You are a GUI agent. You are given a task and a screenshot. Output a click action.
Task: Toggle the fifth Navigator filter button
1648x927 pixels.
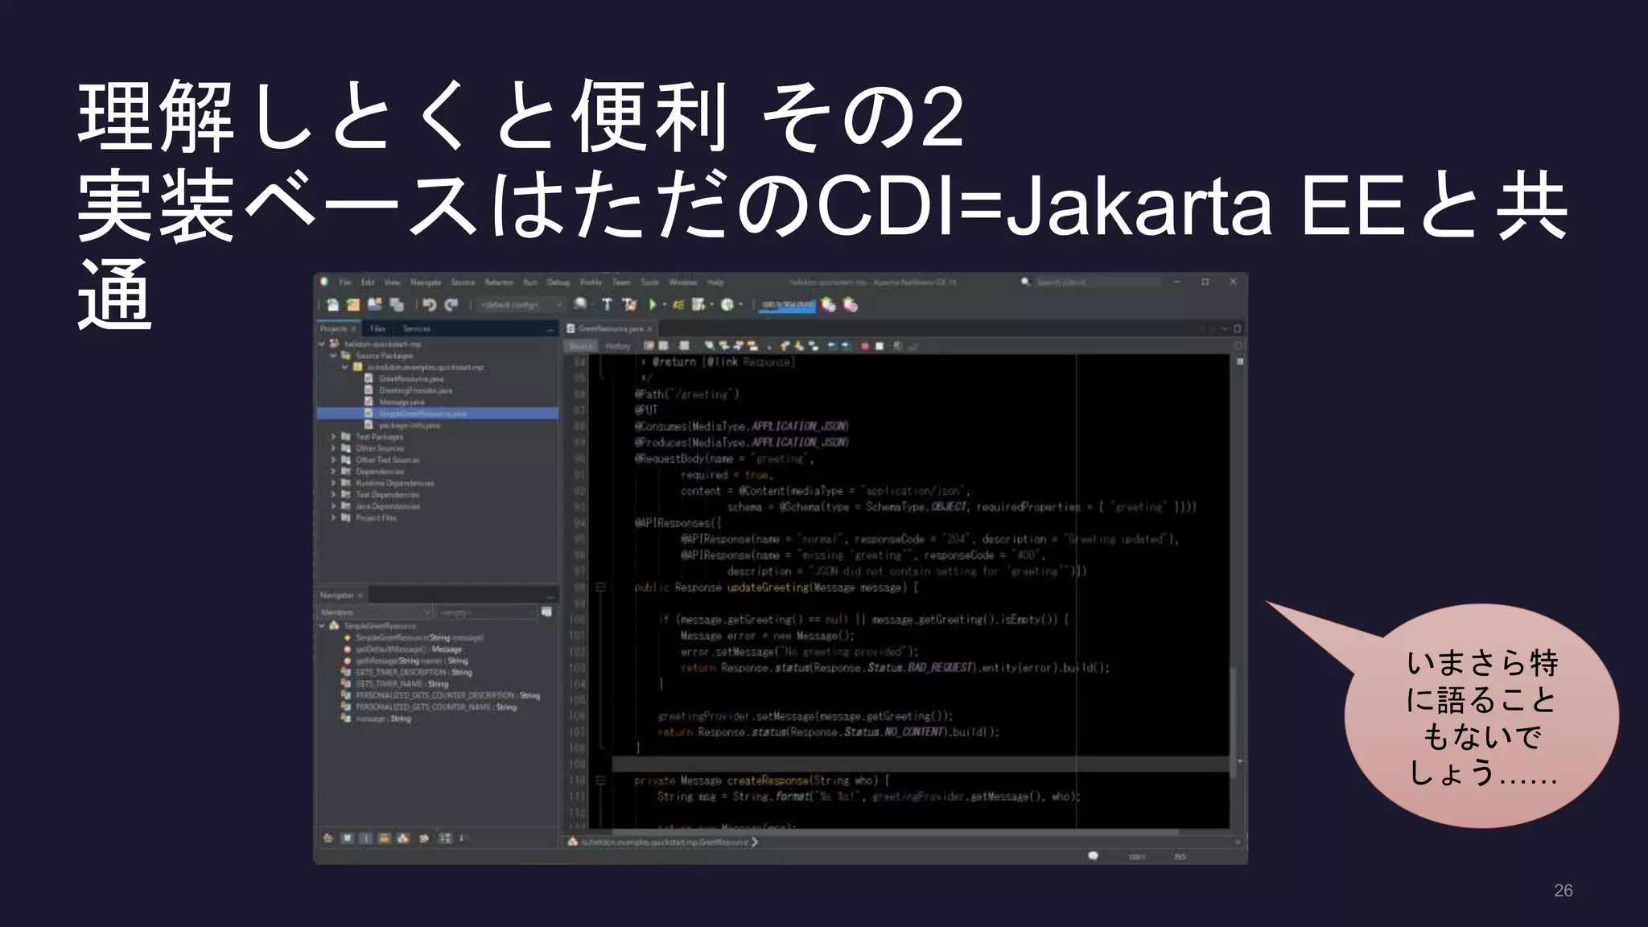[403, 838]
